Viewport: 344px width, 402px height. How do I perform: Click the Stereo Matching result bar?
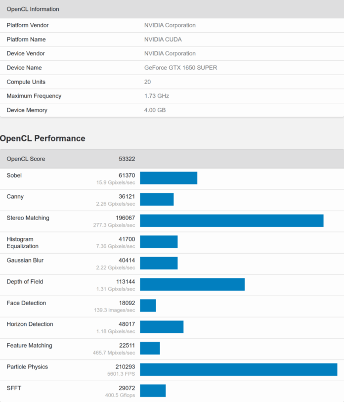click(231, 221)
